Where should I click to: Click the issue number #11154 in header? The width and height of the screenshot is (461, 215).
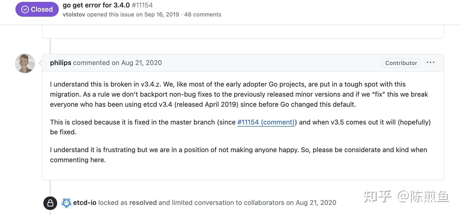pos(142,5)
